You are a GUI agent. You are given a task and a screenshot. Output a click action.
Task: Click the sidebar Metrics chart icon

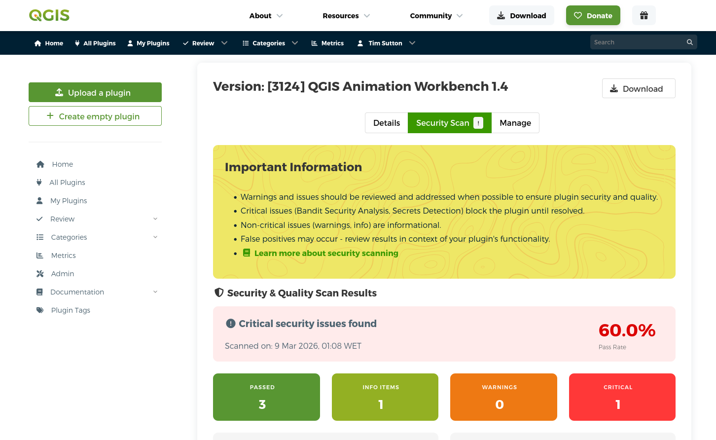click(40, 256)
